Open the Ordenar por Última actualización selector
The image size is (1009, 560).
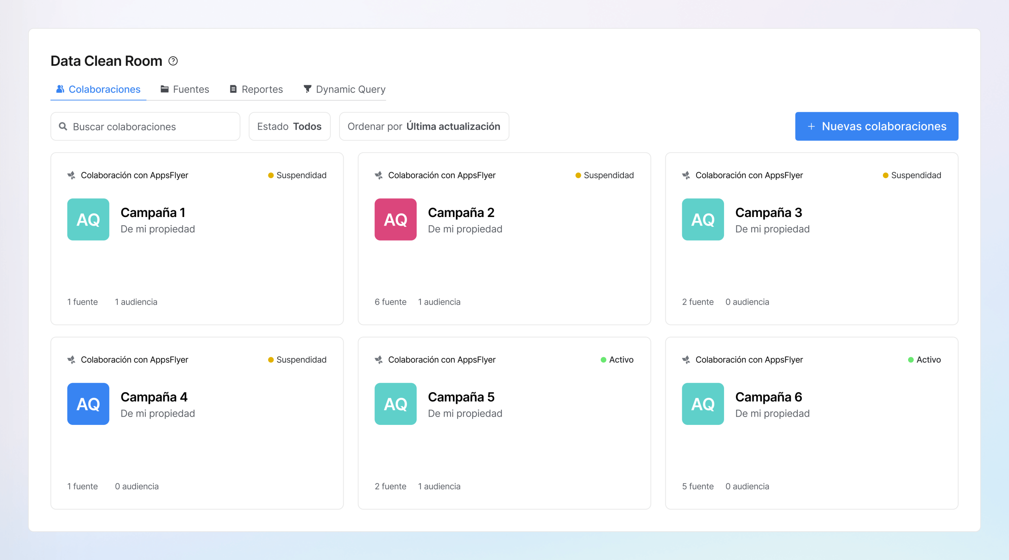click(424, 126)
